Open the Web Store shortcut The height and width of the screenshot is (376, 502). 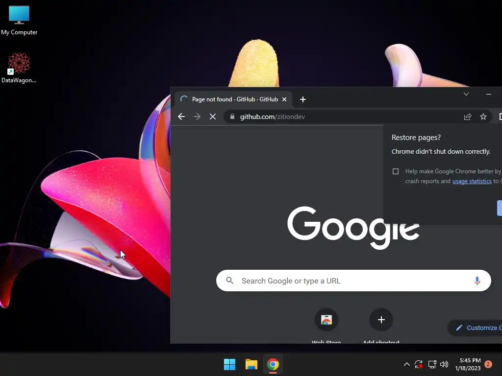[x=326, y=326]
